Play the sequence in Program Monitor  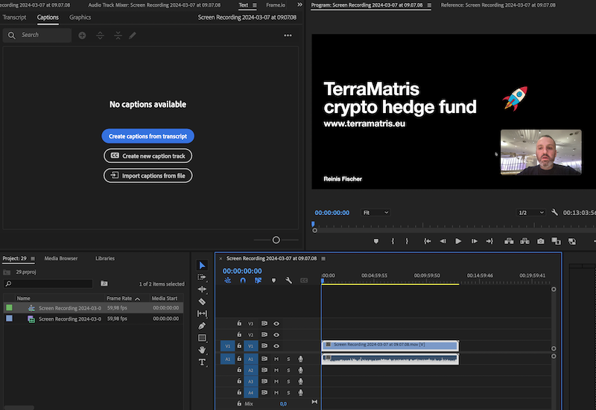pos(458,241)
